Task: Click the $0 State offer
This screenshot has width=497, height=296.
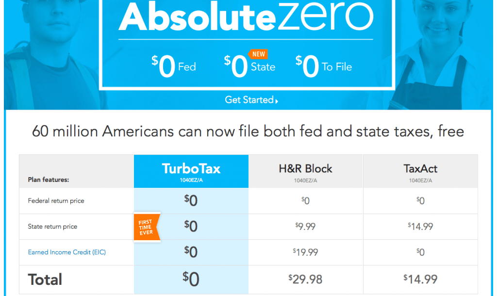Action: click(249, 66)
